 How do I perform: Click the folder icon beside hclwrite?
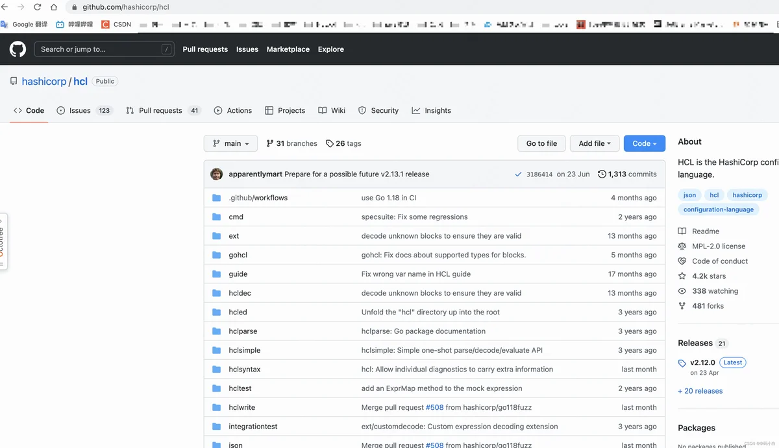[217, 407]
